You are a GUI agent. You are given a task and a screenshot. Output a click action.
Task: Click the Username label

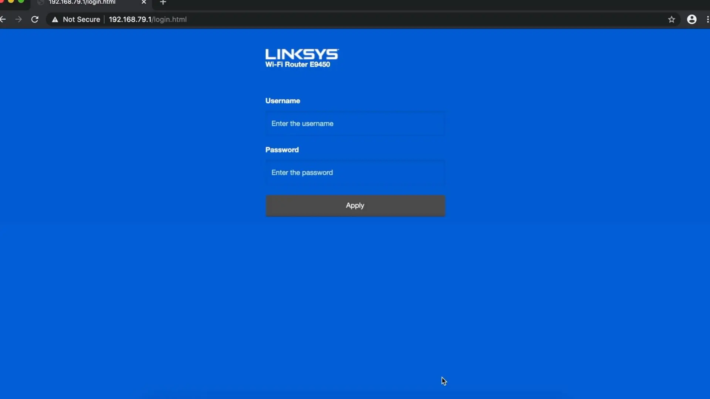coord(283,101)
